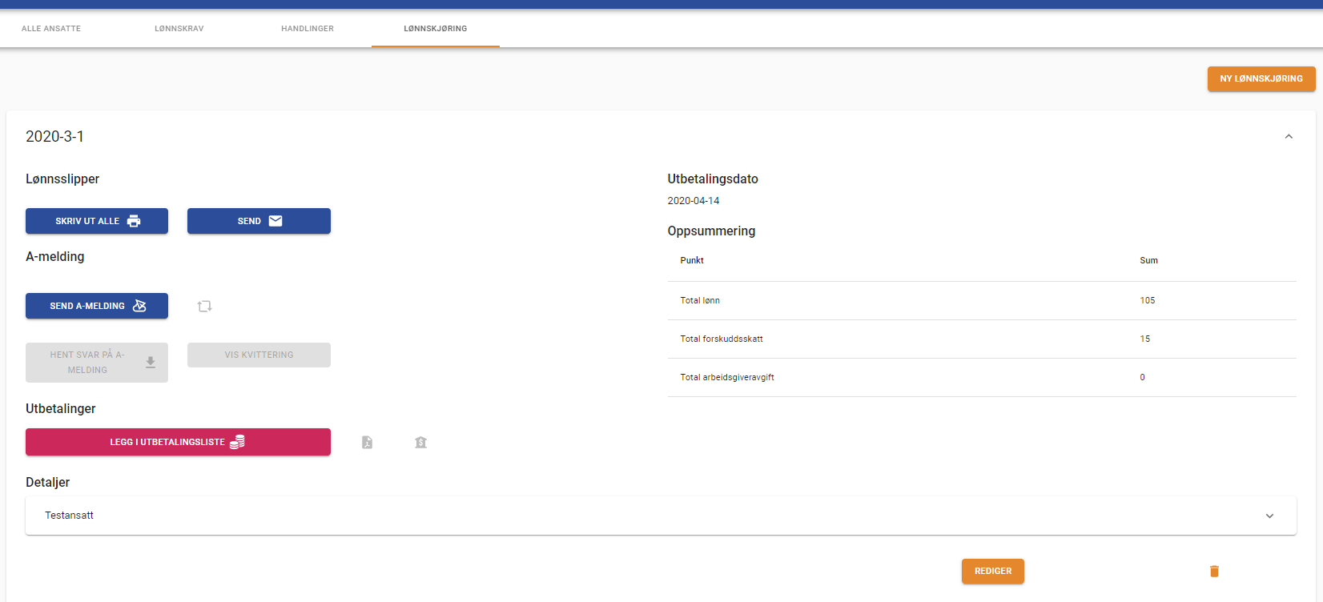
Task: Click the orange REDIGER button
Action: (x=993, y=571)
